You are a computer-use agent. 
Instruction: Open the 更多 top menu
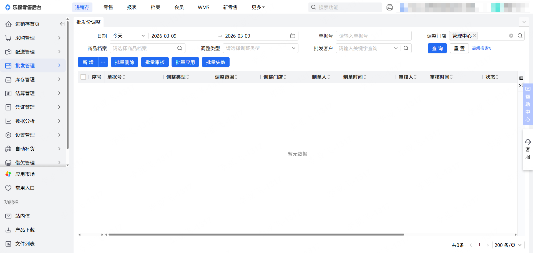(258, 7)
